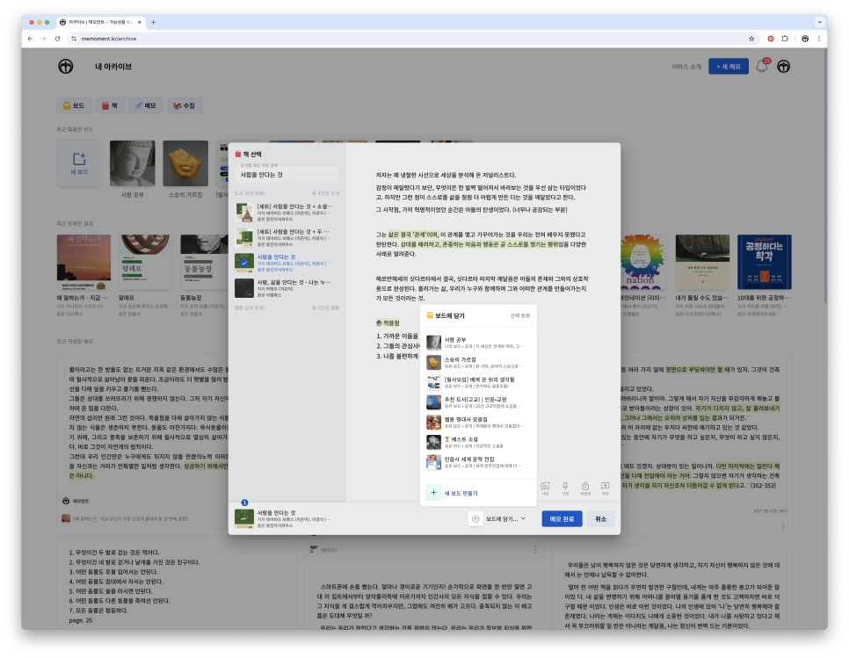The image size is (849, 658).
Task: Open the 사랑 공부 board thumbnail in background
Action: click(x=132, y=163)
